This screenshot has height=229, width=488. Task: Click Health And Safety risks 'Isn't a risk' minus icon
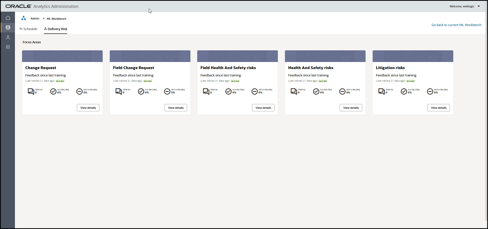pos(342,91)
